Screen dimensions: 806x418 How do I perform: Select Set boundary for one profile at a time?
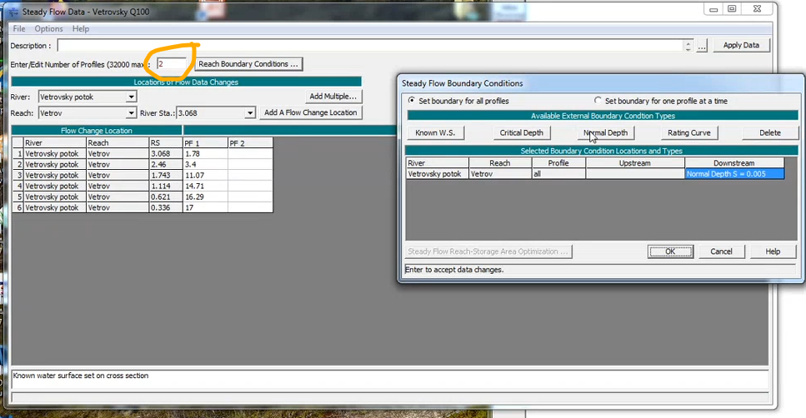click(598, 101)
